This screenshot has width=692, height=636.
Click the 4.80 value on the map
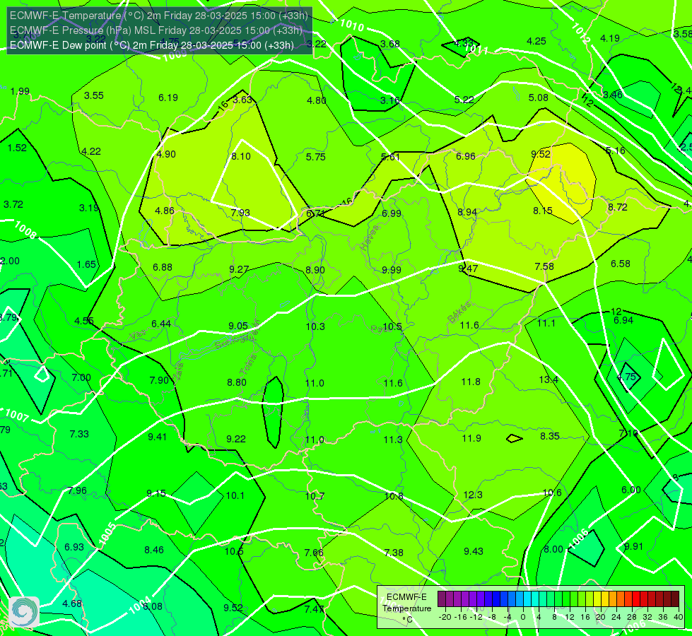317,100
